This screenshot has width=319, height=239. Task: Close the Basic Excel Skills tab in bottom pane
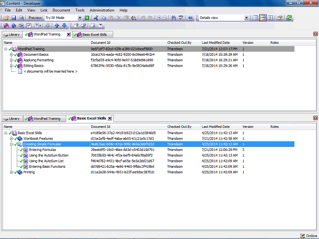(110, 119)
